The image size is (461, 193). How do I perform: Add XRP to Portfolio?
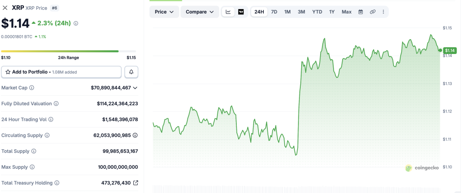tap(61, 72)
